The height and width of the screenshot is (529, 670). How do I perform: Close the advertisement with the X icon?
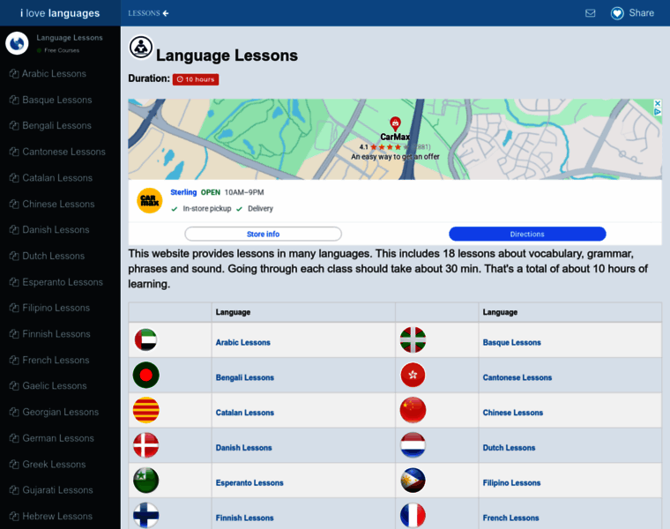[x=658, y=103]
